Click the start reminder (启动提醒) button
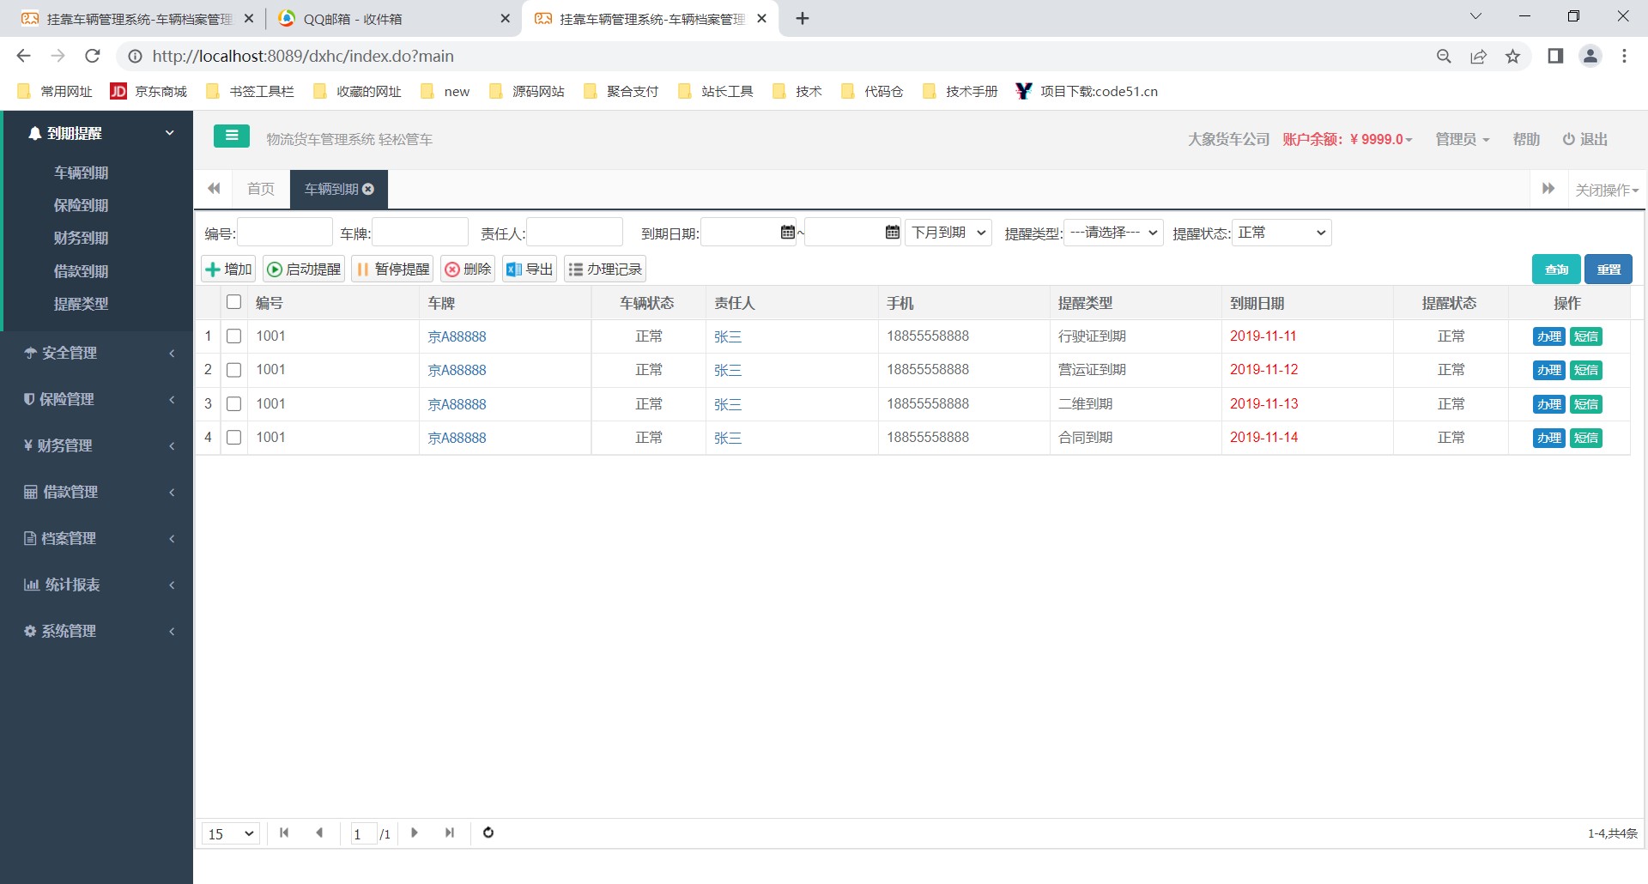 click(x=304, y=269)
